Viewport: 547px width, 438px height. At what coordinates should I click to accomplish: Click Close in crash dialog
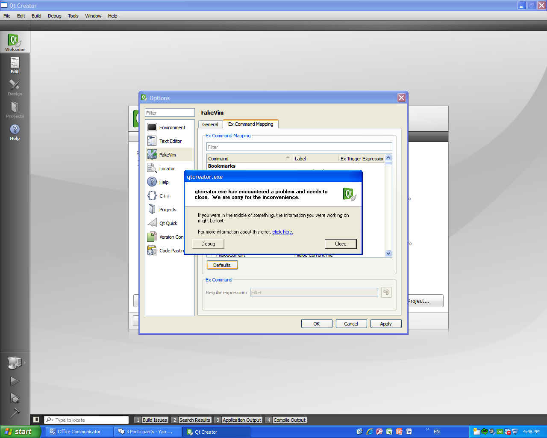point(341,244)
